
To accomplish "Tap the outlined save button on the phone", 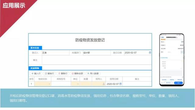I will [x=168, y=83].
